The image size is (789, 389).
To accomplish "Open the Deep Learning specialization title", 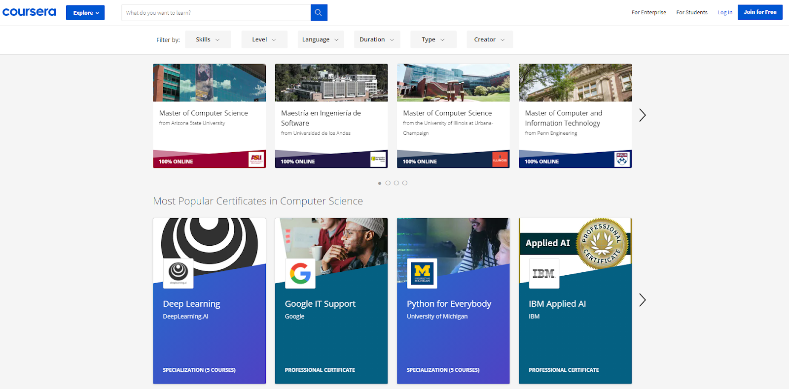I will pos(192,304).
